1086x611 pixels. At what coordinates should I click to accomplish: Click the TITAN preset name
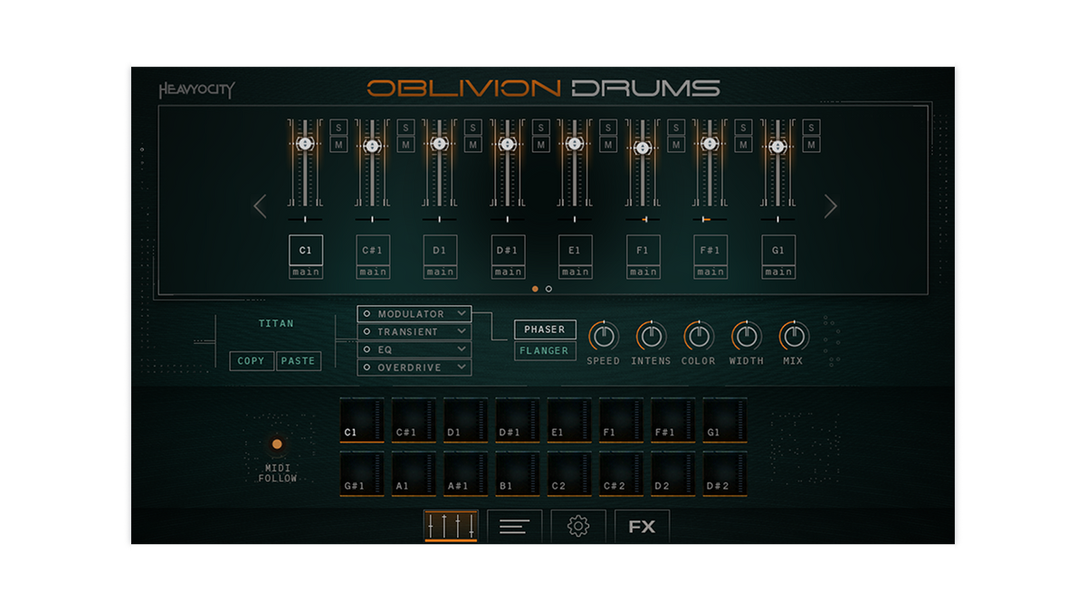pyautogui.click(x=276, y=323)
